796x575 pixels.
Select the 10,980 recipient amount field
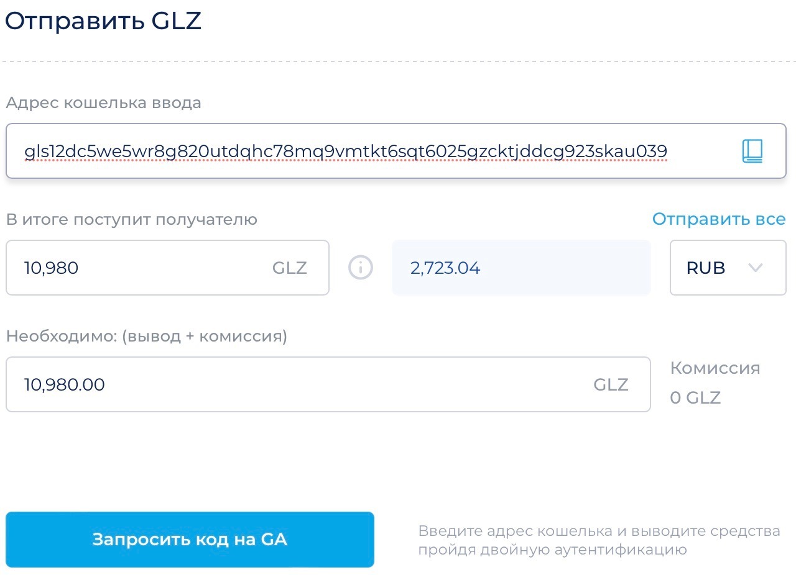tap(167, 268)
